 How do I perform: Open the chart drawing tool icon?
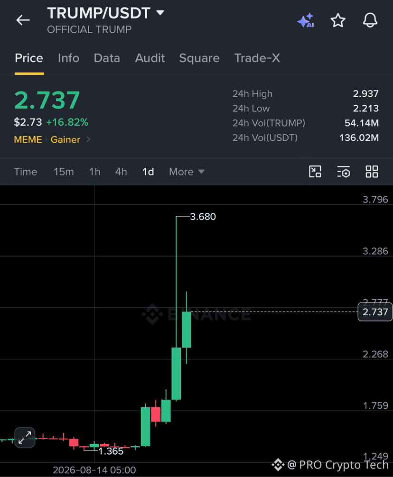pyautogui.click(x=315, y=172)
